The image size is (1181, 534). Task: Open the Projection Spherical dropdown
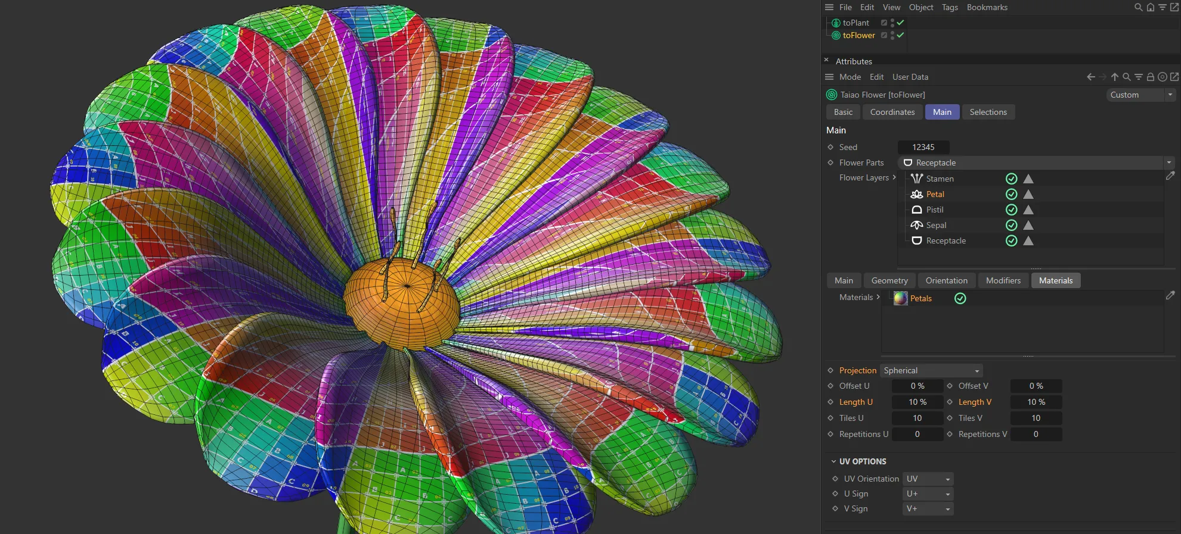pos(931,370)
